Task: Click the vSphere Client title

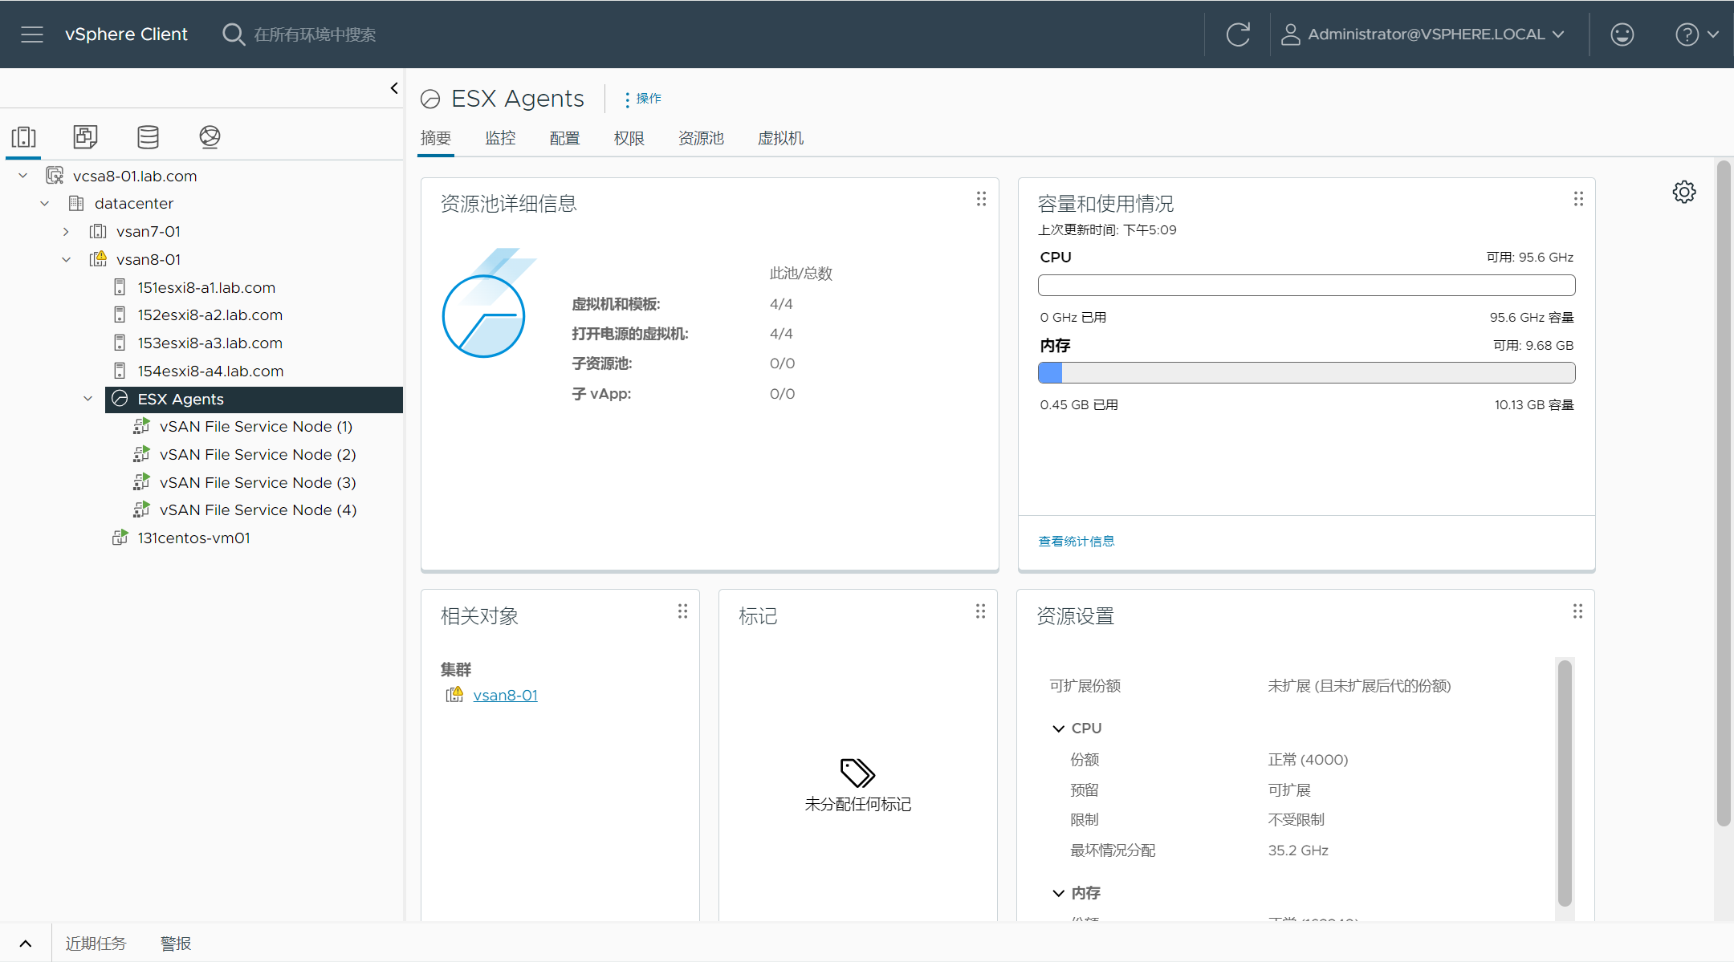Action: pos(126,35)
